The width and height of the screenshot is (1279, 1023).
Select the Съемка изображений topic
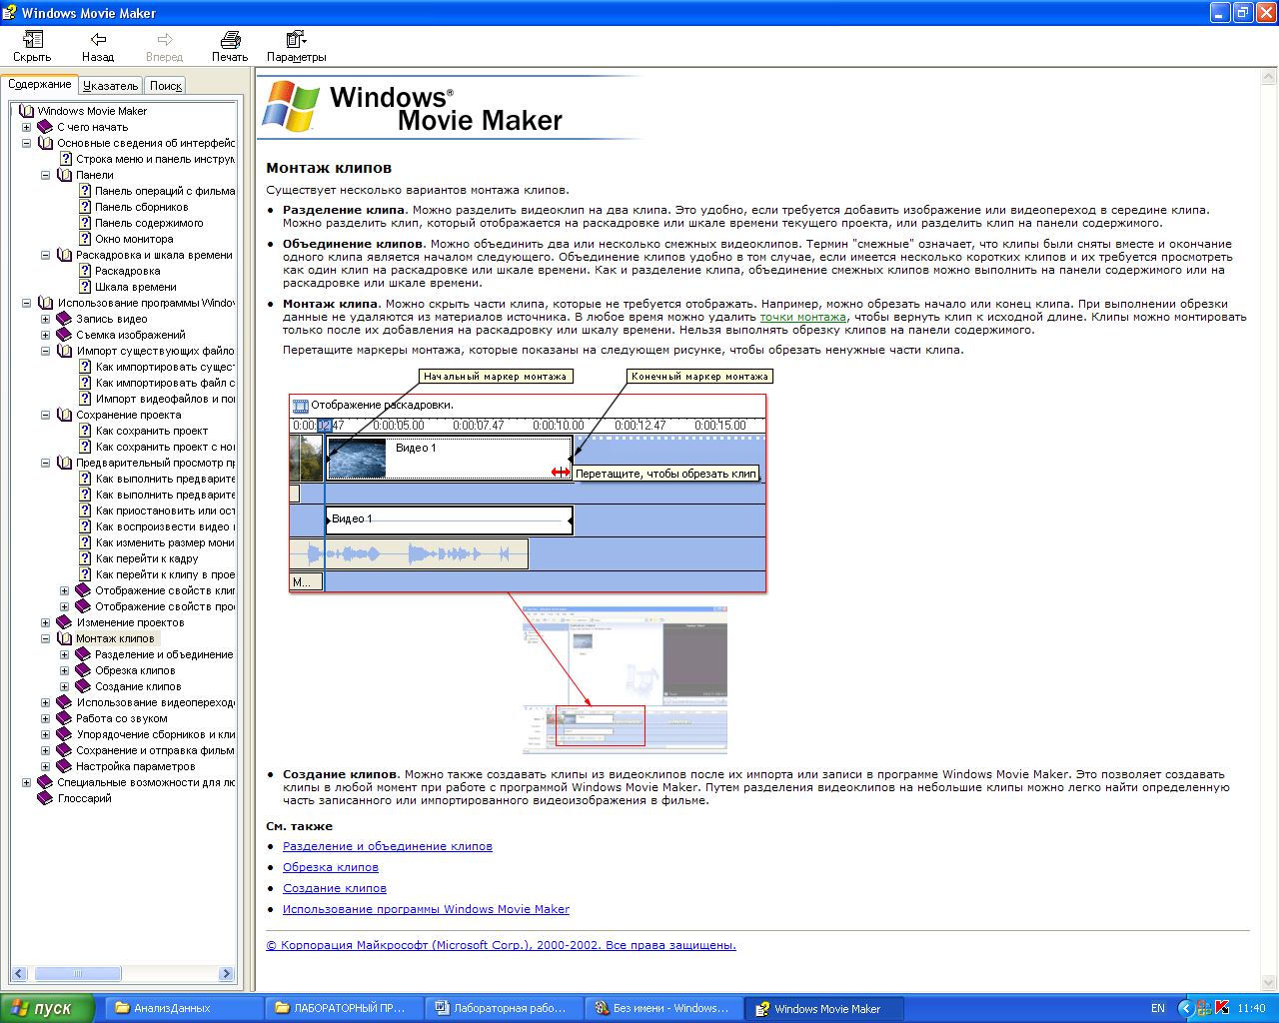131,335
